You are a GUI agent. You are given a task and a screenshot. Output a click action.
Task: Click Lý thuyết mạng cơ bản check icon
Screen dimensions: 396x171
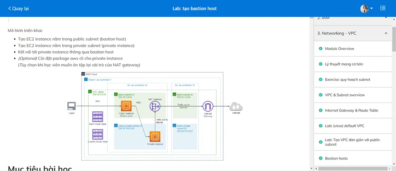click(321, 64)
